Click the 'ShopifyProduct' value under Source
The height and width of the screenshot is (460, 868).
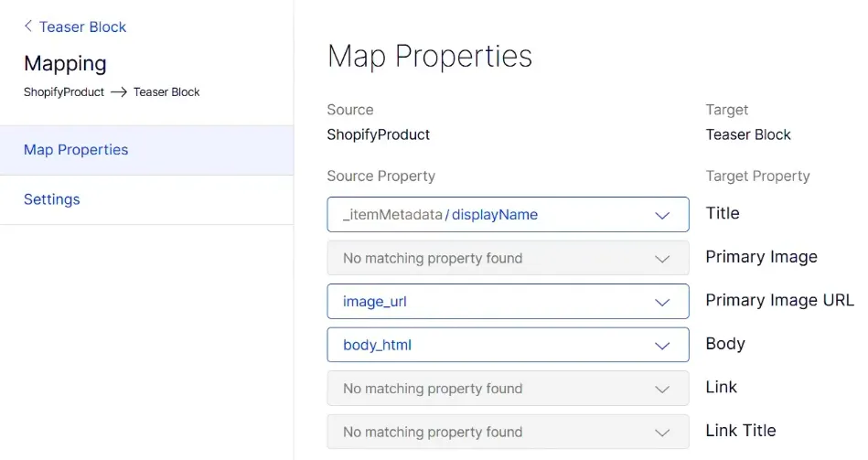378,134
